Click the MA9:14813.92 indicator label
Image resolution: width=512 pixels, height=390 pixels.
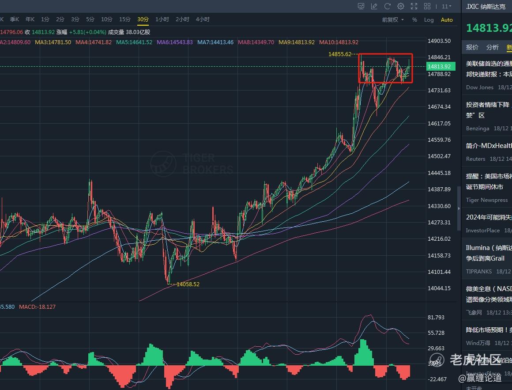click(x=297, y=42)
